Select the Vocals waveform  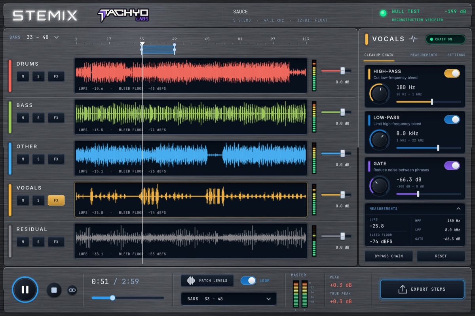[191, 200]
